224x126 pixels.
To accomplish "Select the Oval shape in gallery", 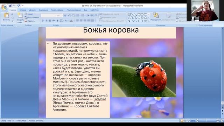I will tap(142, 14).
